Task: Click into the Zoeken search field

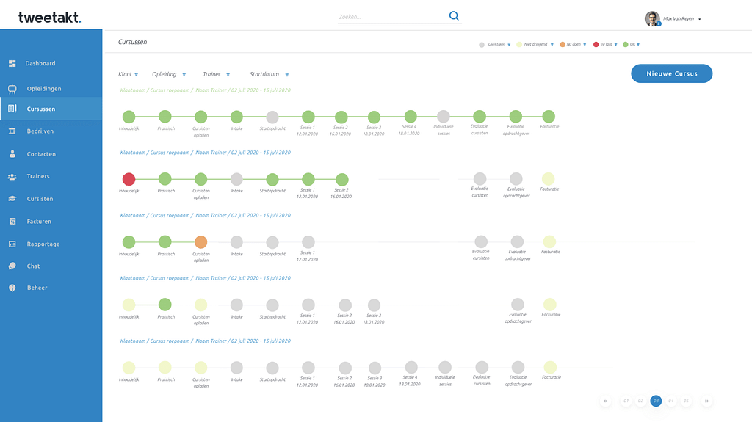Action: coord(389,17)
